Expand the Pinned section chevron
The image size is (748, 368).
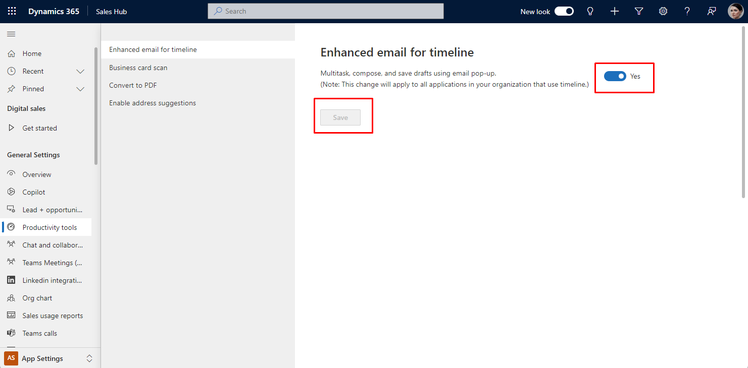coord(80,89)
